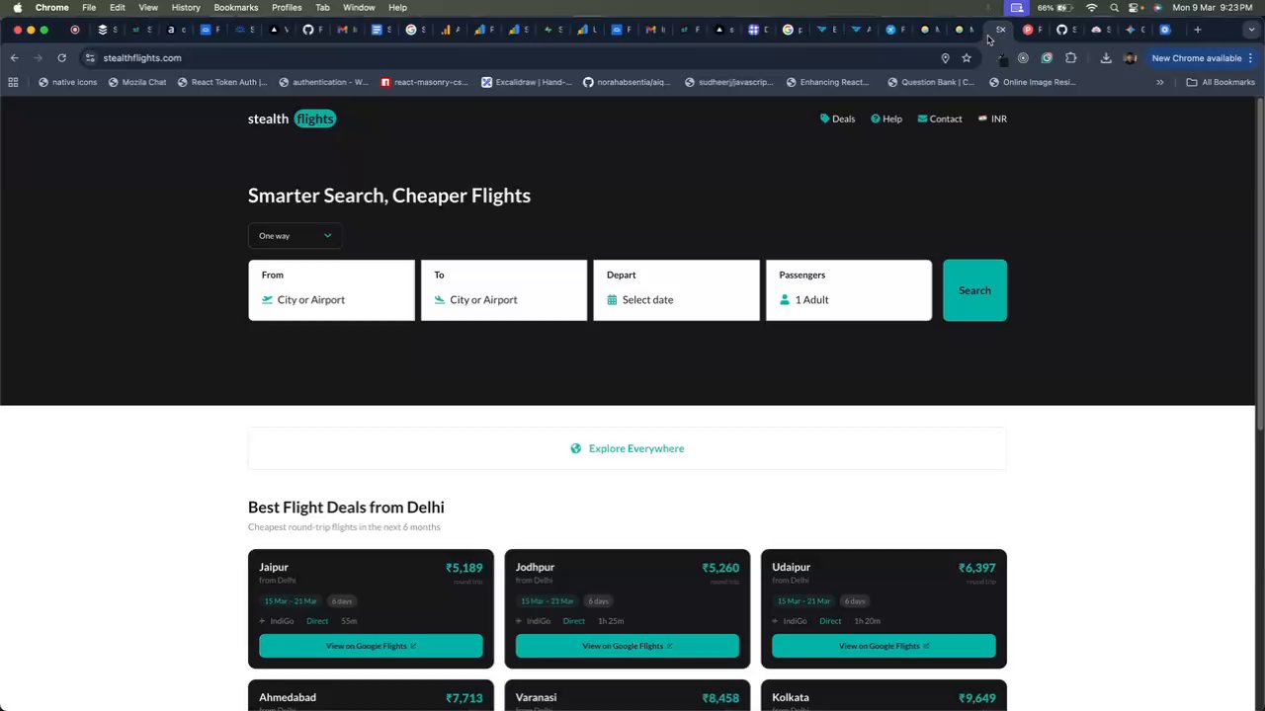The image size is (1265, 711).
Task: Open the Bookmarks menu
Action: pos(236,7)
